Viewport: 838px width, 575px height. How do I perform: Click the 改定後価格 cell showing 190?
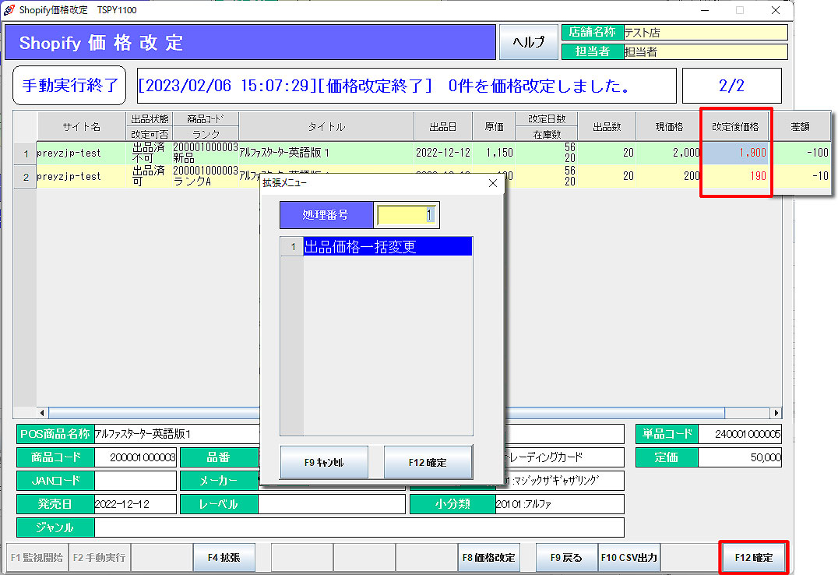736,177
